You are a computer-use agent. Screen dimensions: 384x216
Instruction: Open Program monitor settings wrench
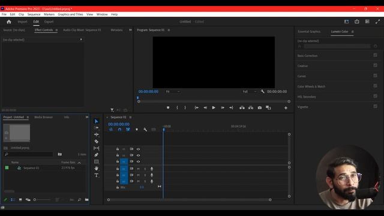pyautogui.click(x=263, y=91)
